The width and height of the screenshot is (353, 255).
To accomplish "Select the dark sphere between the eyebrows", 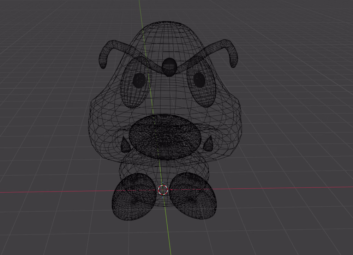I will 169,67.
